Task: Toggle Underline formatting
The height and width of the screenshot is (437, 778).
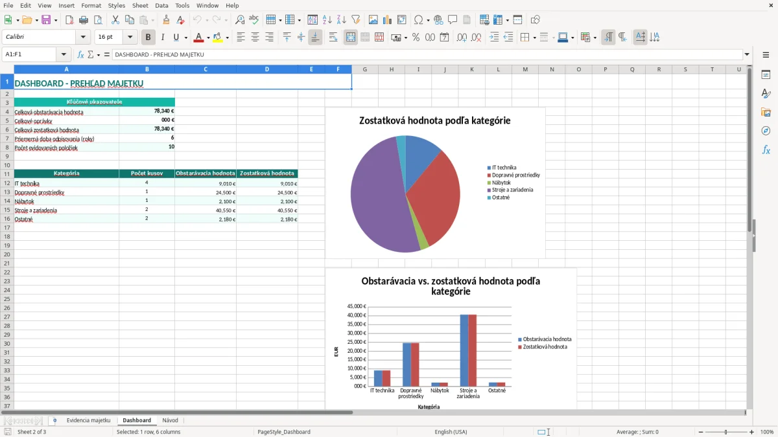Action: 177,38
